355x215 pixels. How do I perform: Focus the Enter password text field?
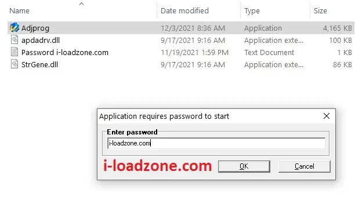coord(216,143)
